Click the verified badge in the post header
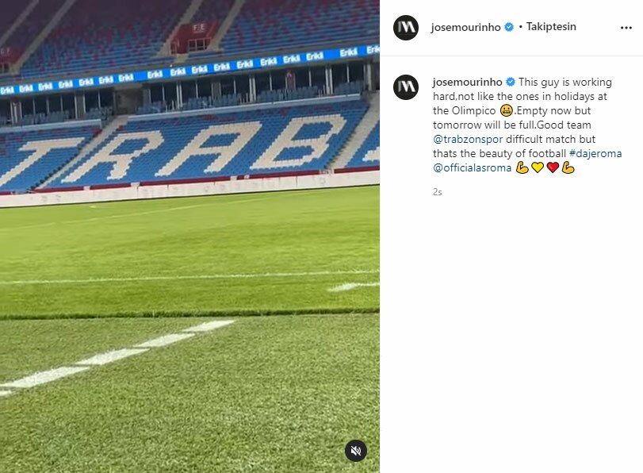 pos(508,27)
